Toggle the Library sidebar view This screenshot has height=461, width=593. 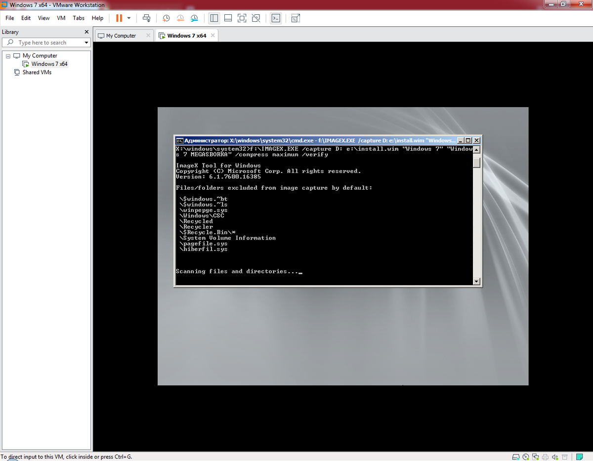(x=214, y=18)
